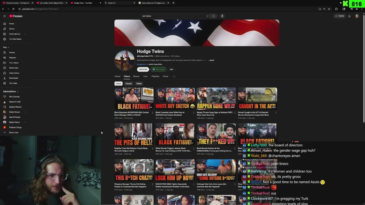The height and width of the screenshot is (205, 365).
Task: Switch to the channel Shorts tab
Action: click(136, 76)
